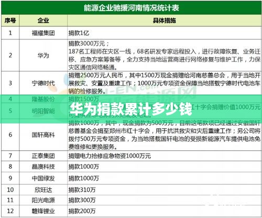Click company cell 福耀集团
262x218 pixels.
[x=43, y=33]
